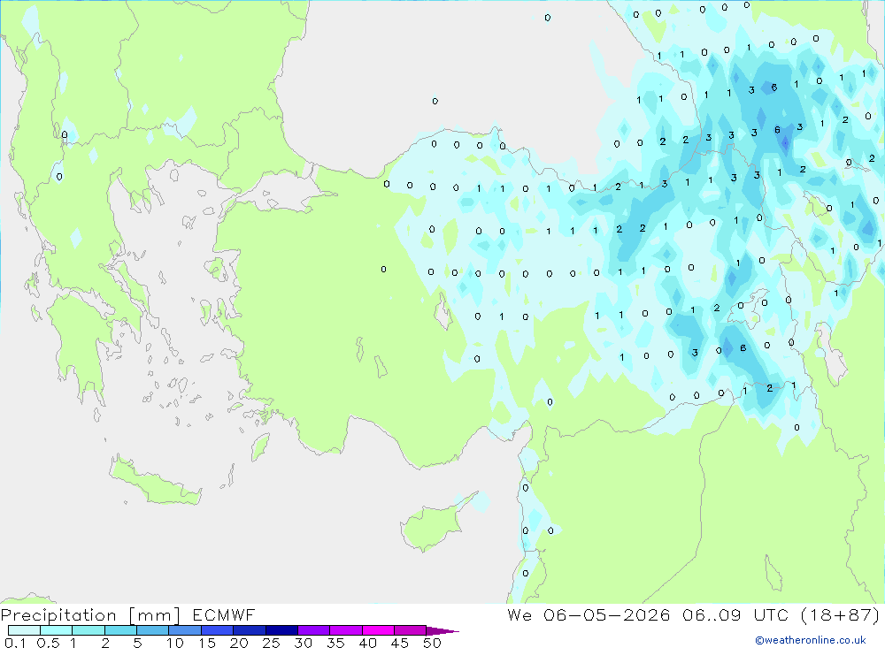
Task: Click the 15–20 mm royal blue swatch
Action: [x=218, y=630]
